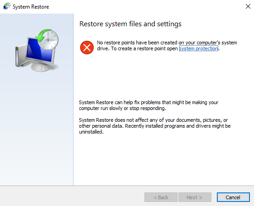Click empty gray area of bottom button bar

[x=71, y=196]
